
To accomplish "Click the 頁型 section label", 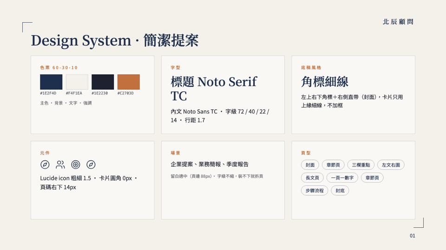I will (306, 153).
